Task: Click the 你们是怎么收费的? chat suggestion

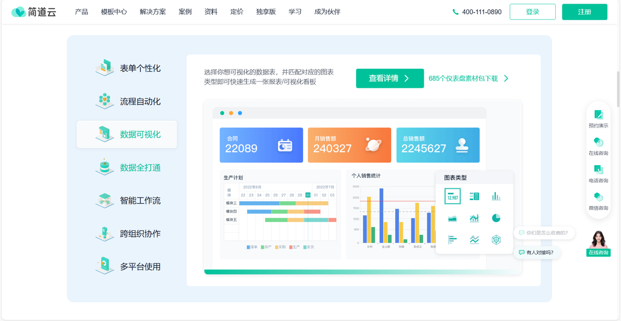Action: coord(544,233)
